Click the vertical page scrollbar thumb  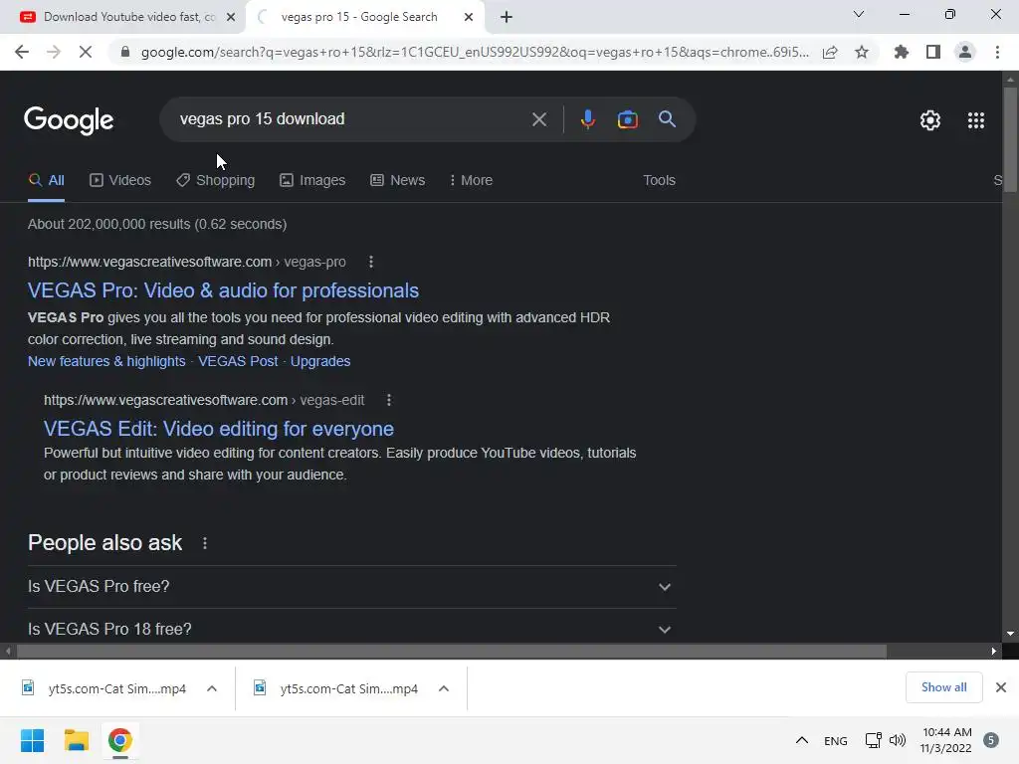pos(1009,139)
